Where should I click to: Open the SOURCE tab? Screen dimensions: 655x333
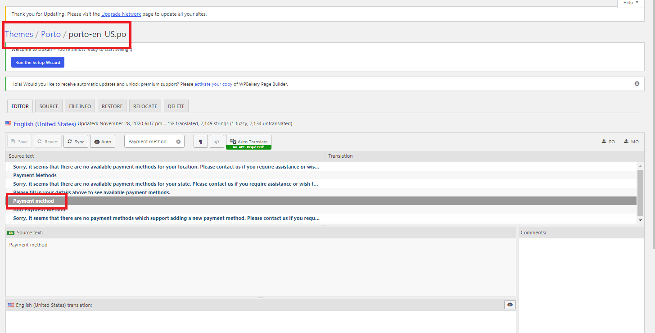[49, 106]
